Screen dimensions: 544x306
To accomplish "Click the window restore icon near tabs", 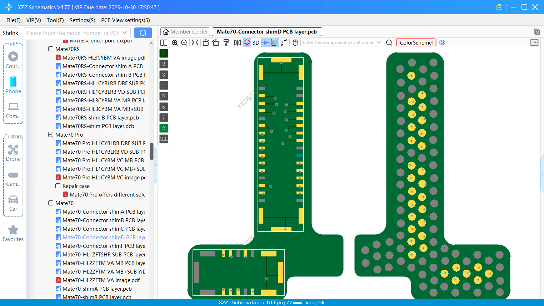I will point(536,32).
